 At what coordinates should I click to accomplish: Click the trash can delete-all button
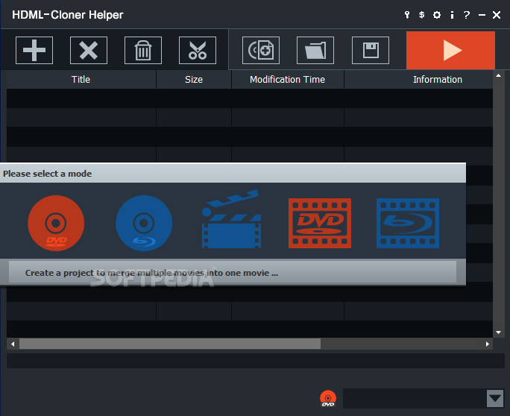pos(143,51)
